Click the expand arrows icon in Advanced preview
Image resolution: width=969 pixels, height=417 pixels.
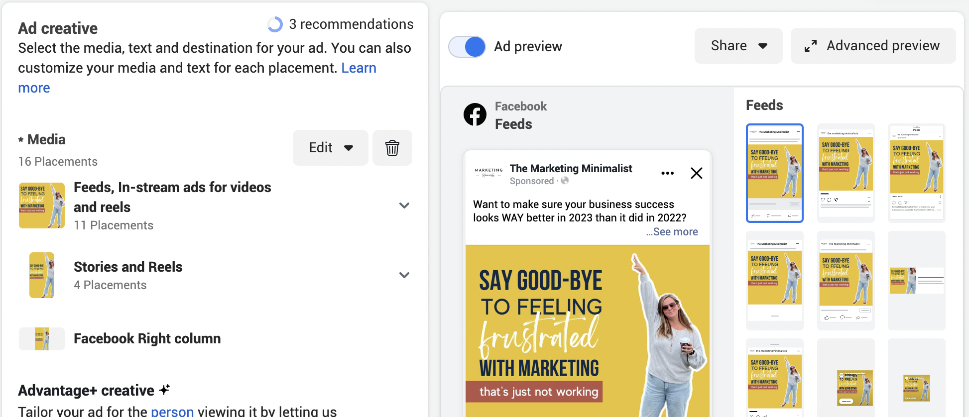point(811,46)
